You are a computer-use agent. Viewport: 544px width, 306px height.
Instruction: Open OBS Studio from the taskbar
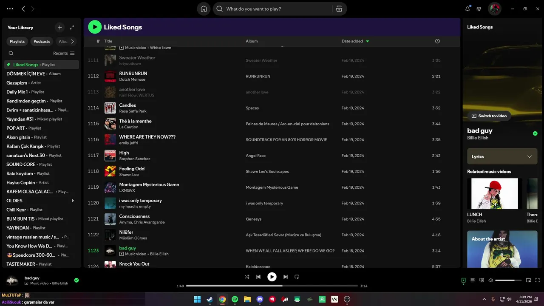[x=347, y=299]
